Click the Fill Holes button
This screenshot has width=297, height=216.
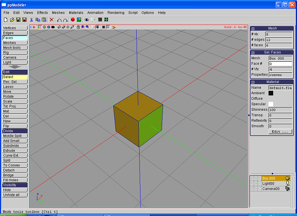(x=15, y=180)
